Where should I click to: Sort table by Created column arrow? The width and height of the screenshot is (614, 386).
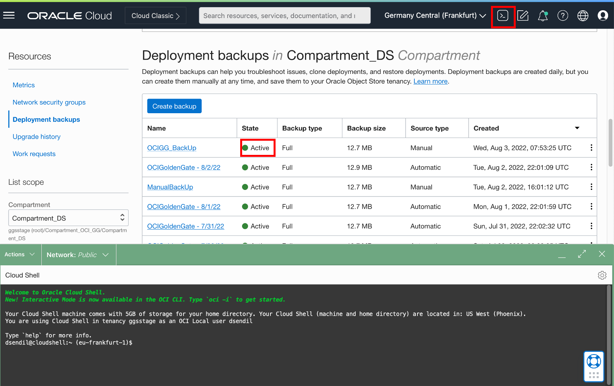click(x=577, y=128)
